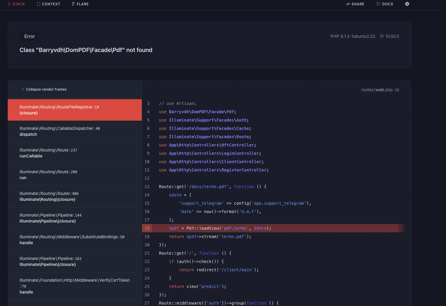Viewport: 446px width, 306px height.
Task: Click the Stack tab icon
Action: click(x=9, y=4)
